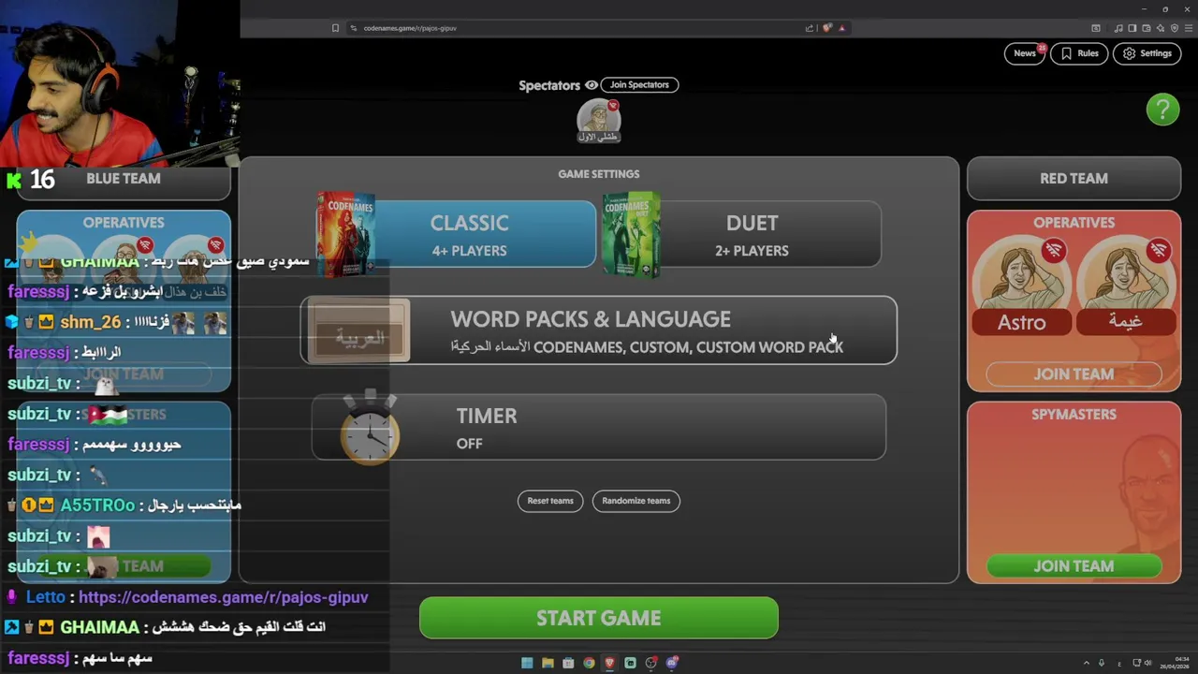This screenshot has width=1198, height=674.
Task: Click Join Spectators
Action: click(x=639, y=85)
